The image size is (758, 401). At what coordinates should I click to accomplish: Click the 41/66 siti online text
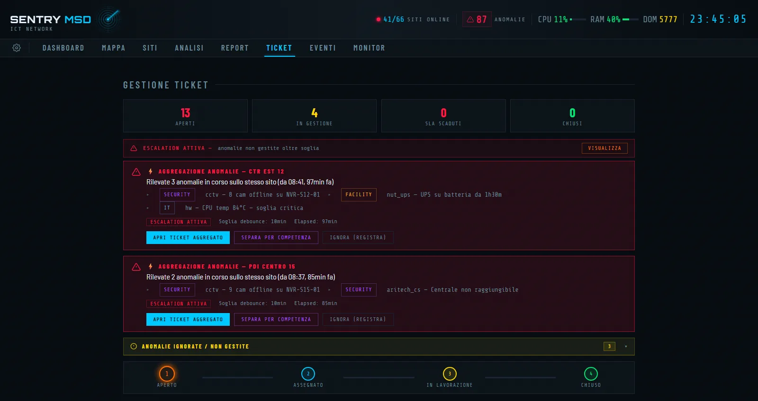point(416,19)
